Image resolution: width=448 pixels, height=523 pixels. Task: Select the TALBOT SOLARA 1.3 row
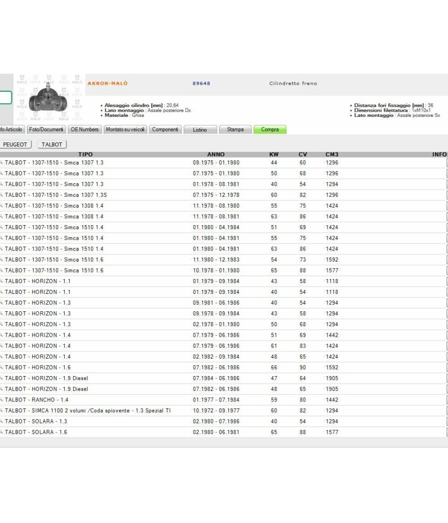coord(224,421)
